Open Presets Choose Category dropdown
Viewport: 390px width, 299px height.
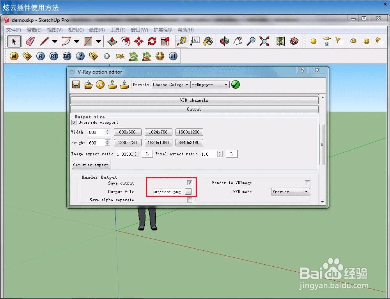(171, 85)
